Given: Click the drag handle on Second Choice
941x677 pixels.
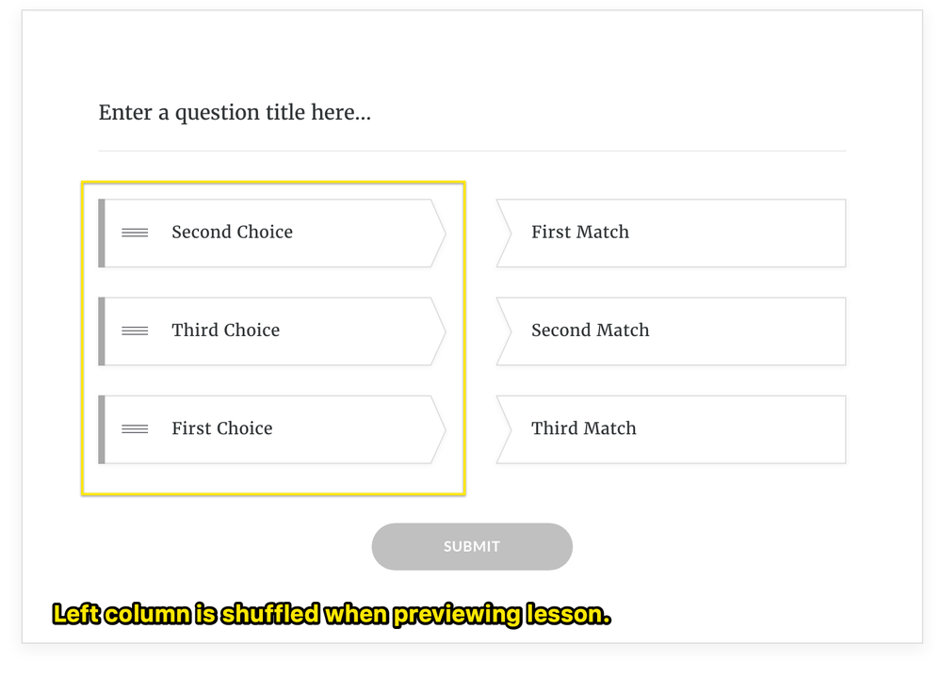Looking at the screenshot, I should pyautogui.click(x=135, y=233).
